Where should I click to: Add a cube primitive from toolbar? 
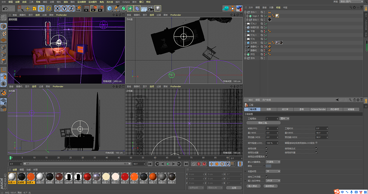(x=110, y=8)
